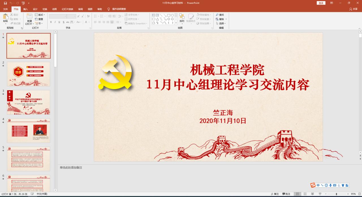Click the Sogou microphone voice input icon
Screen dimensions: 362x197
(330, 185)
